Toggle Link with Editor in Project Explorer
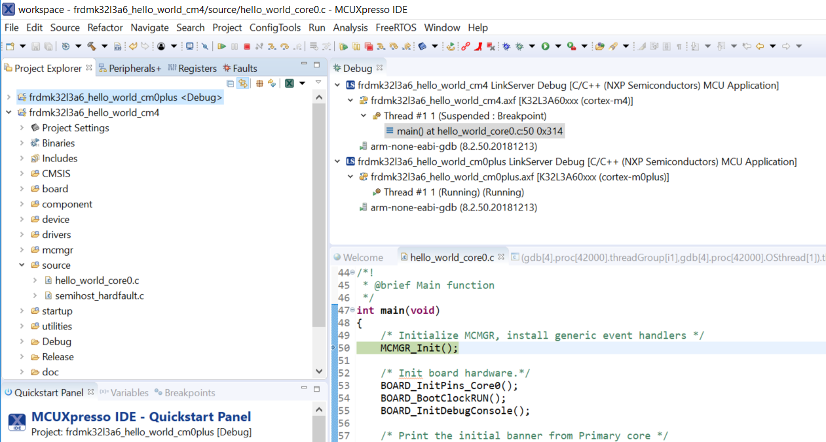Screen dimensions: 826x442 (x=242, y=83)
